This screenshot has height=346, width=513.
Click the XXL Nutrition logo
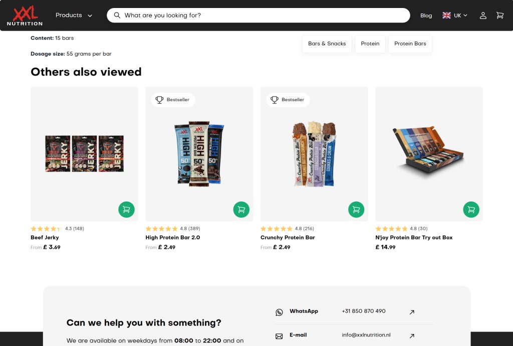click(x=25, y=16)
